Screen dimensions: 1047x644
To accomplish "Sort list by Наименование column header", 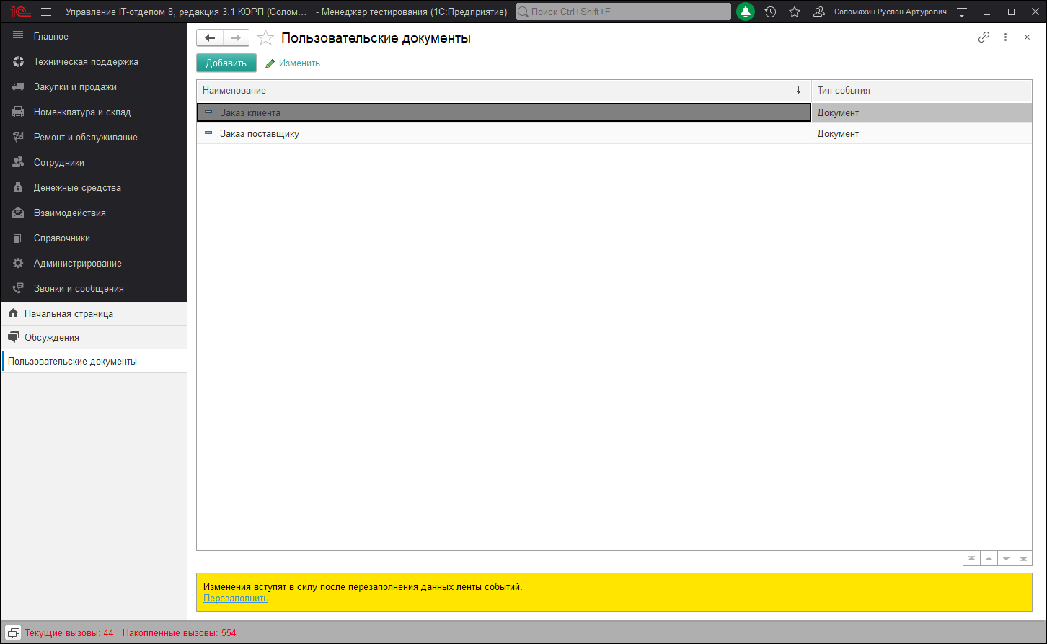I will coord(498,91).
